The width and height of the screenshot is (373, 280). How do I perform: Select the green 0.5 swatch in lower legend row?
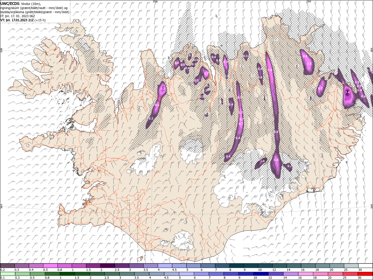pyautogui.click(x=38, y=274)
